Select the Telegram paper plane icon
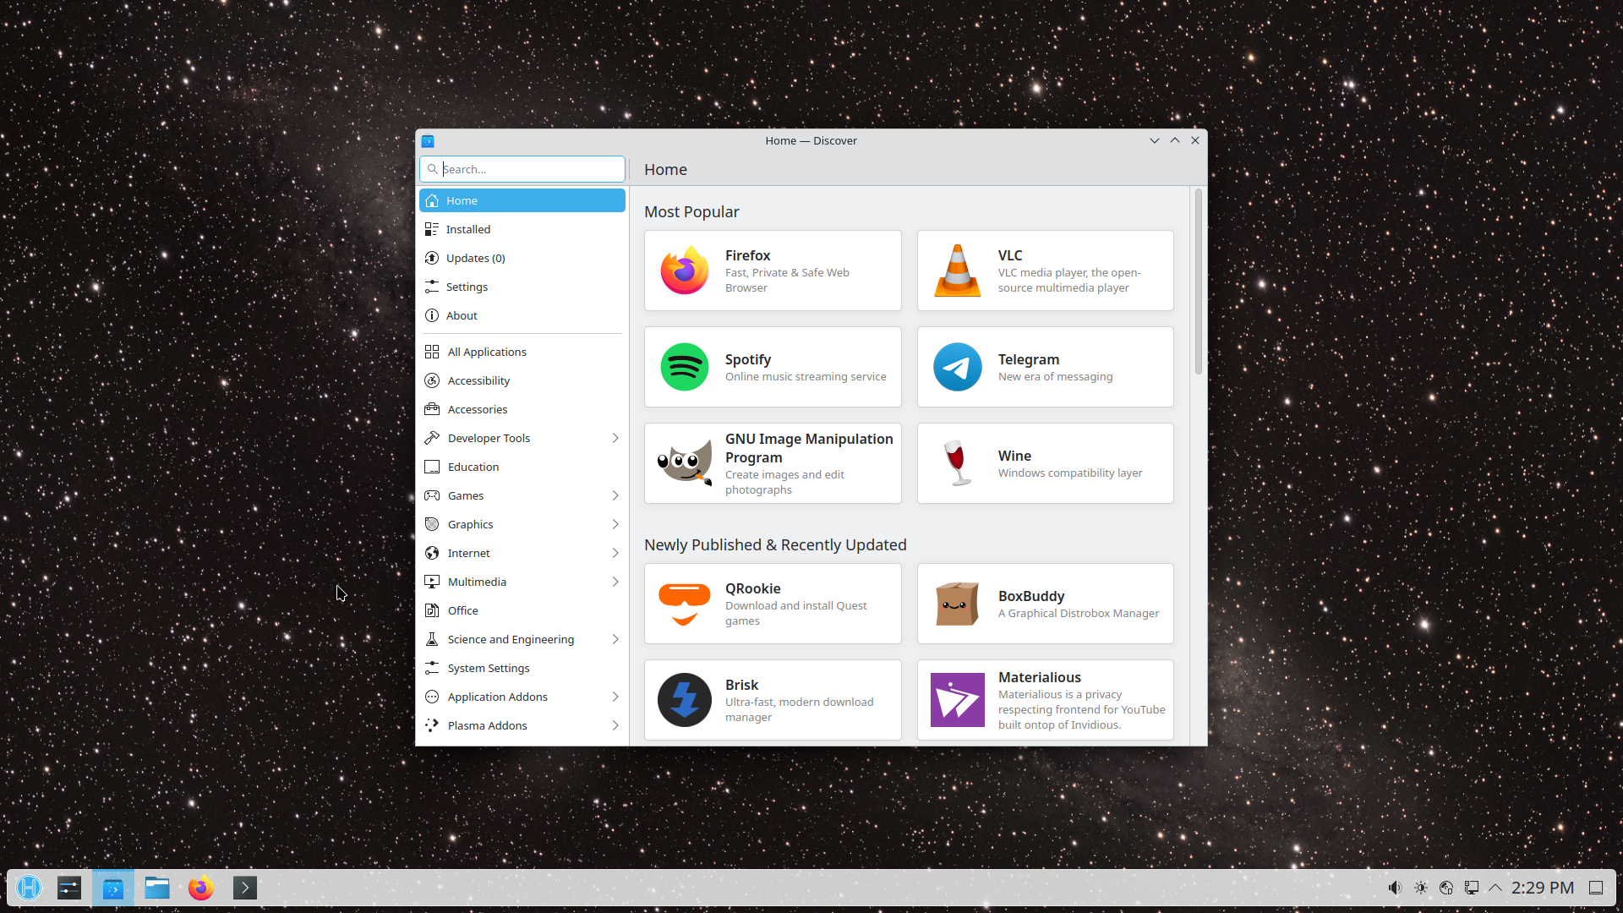This screenshot has height=913, width=1623. click(x=958, y=367)
